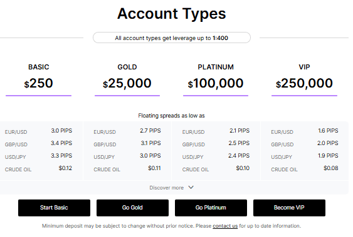
Task: Click the 3.4 PIPS GBP/USD Basic value
Action: 61,143
